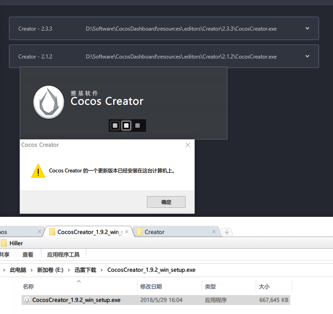
Task: Close the Cocos Creator warning dialog
Action: pyautogui.click(x=188, y=145)
